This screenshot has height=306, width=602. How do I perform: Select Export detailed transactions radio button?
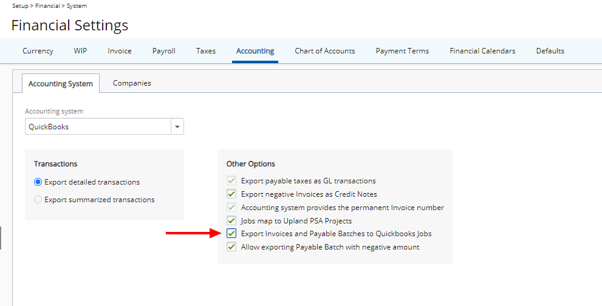[38, 182]
